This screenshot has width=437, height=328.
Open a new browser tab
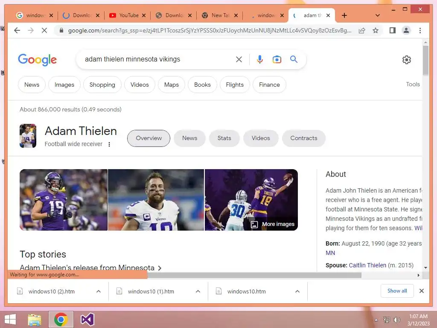tap(344, 15)
